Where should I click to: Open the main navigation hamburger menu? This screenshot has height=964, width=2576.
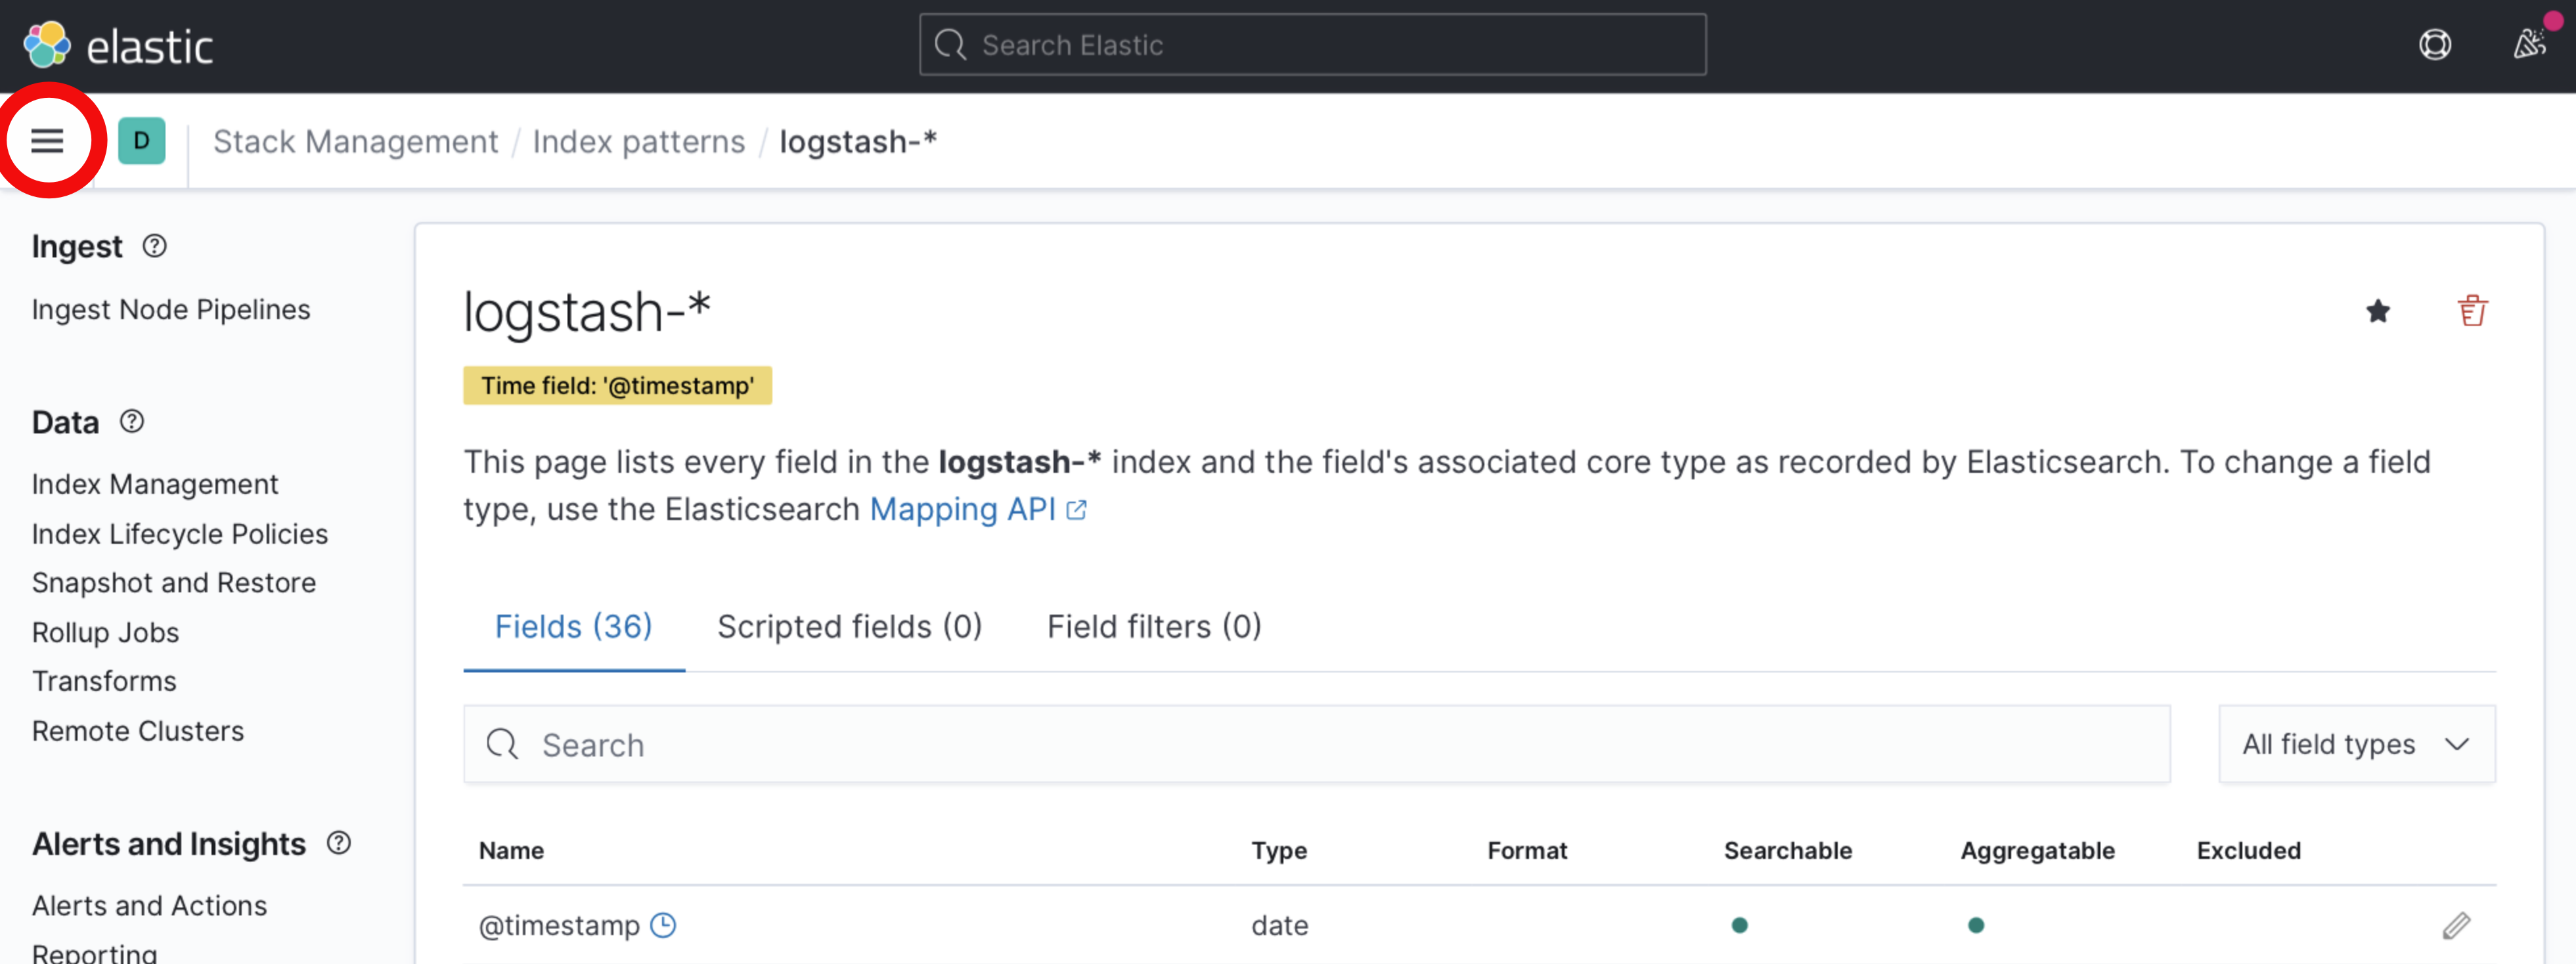[48, 141]
